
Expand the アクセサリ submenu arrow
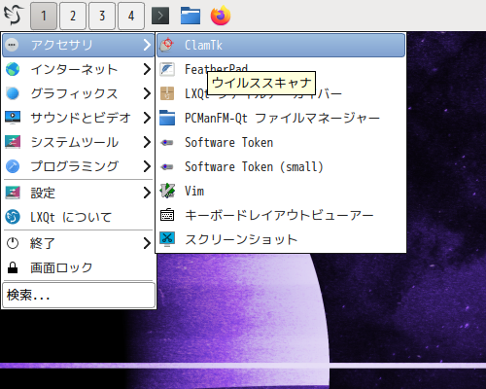[x=147, y=45]
